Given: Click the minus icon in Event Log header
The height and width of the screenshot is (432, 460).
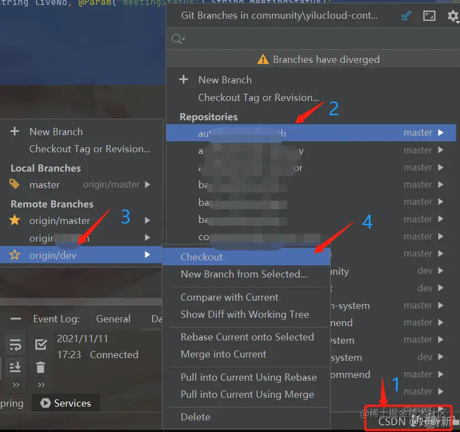Looking at the screenshot, I should pyautogui.click(x=15, y=318).
